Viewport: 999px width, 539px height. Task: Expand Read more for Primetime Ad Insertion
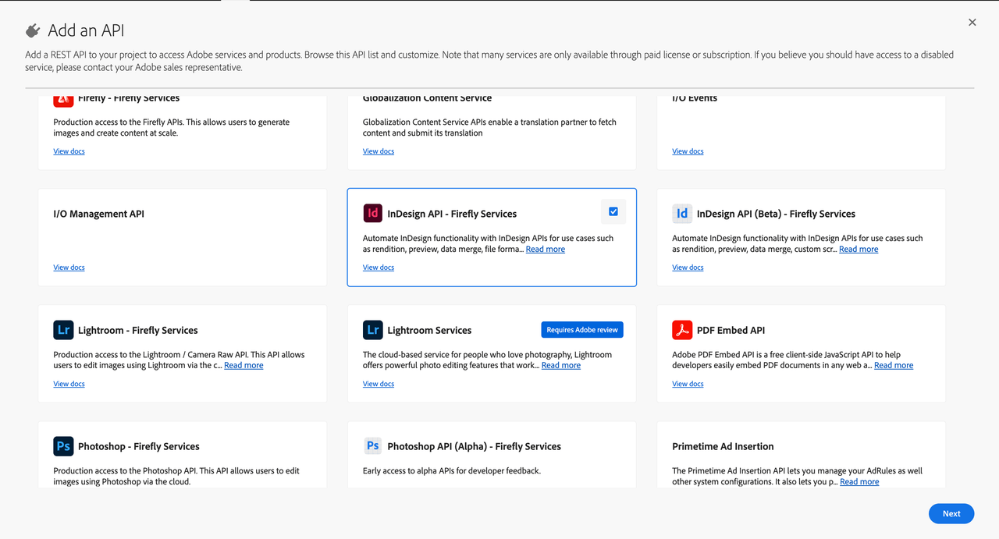tap(859, 482)
